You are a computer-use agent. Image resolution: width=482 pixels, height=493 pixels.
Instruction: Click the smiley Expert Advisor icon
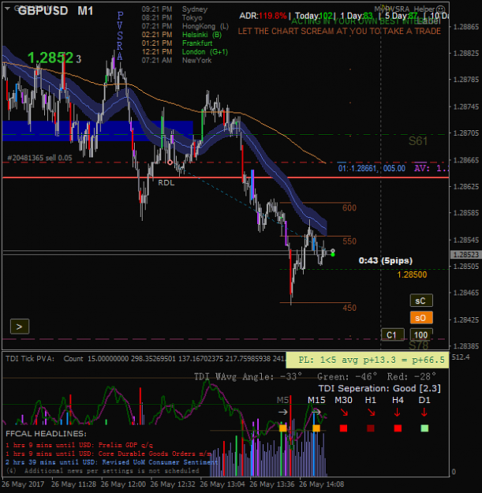pos(441,9)
